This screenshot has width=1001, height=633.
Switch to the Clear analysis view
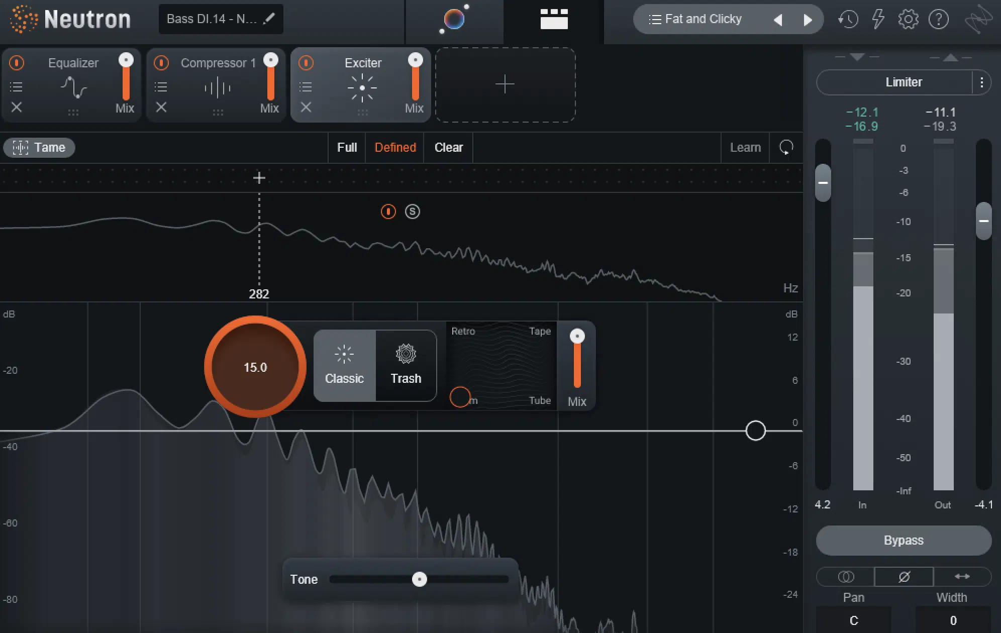click(449, 148)
